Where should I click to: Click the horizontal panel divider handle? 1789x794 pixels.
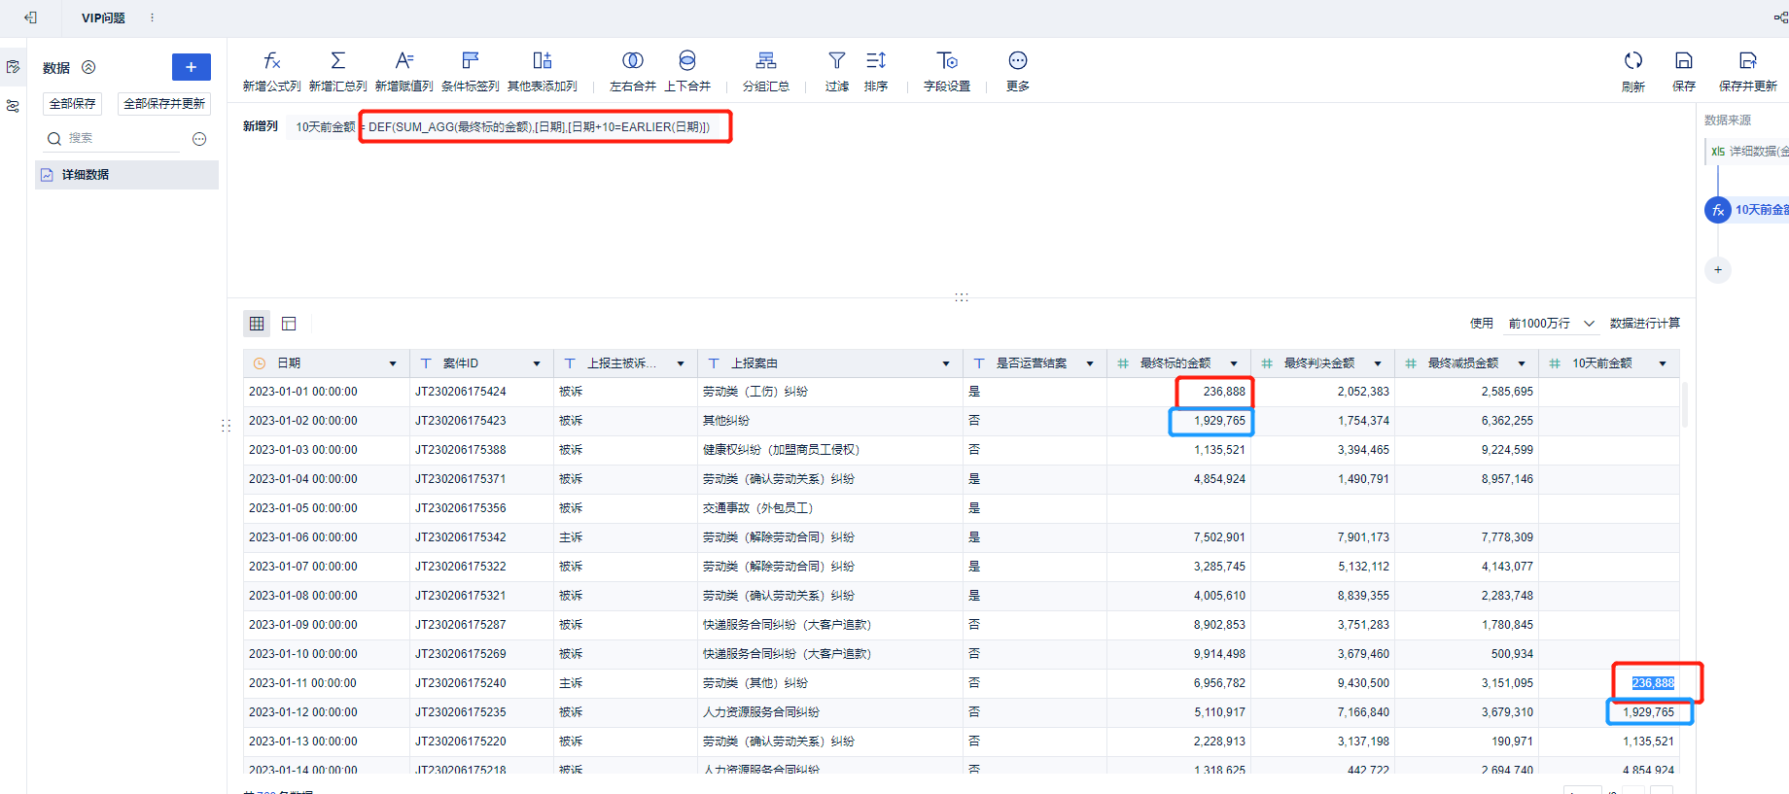click(x=962, y=297)
